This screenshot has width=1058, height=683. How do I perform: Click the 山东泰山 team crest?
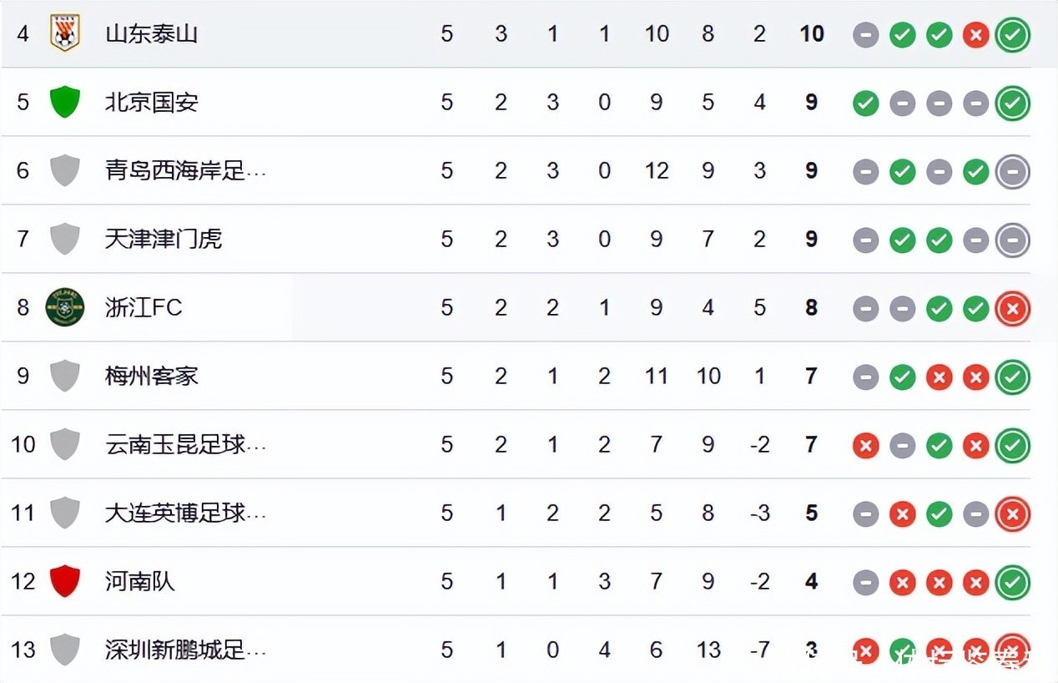click(x=64, y=33)
